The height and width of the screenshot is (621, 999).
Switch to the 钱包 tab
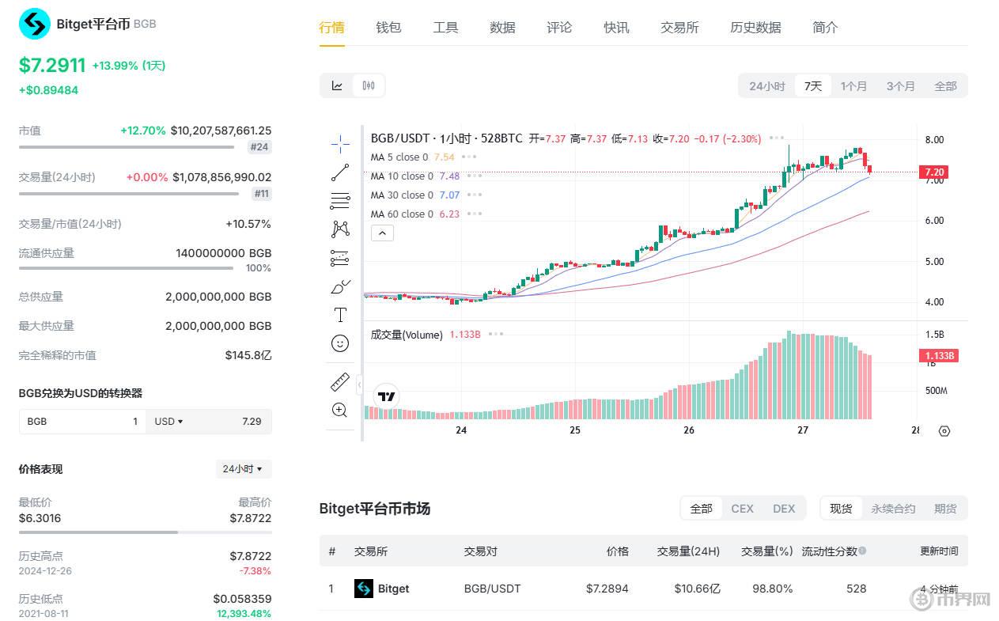tap(388, 28)
